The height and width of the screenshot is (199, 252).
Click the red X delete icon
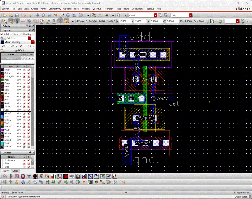[56, 15]
